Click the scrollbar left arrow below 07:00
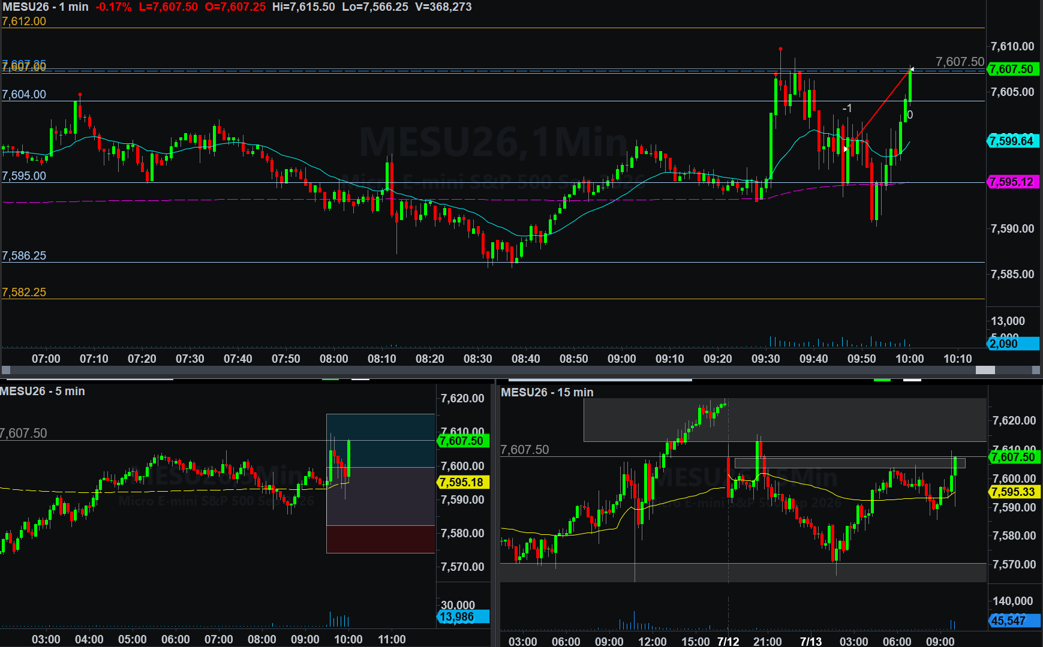 (6, 370)
